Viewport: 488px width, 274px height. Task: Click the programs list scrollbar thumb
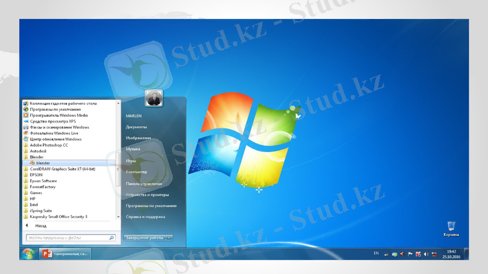(118, 169)
